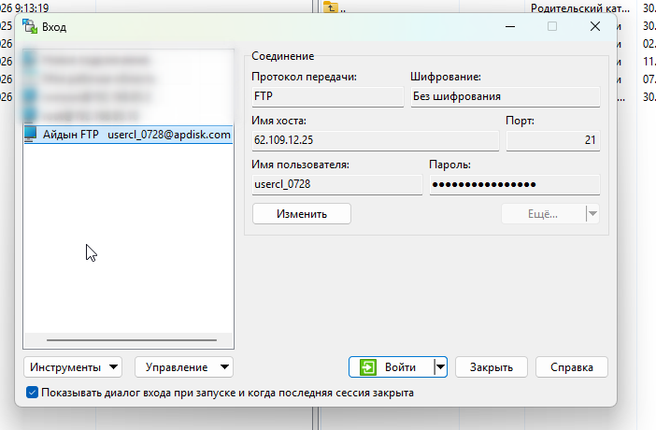The image size is (656, 430).
Task: Open the Инструменты dropdown menu
Action: (73, 367)
